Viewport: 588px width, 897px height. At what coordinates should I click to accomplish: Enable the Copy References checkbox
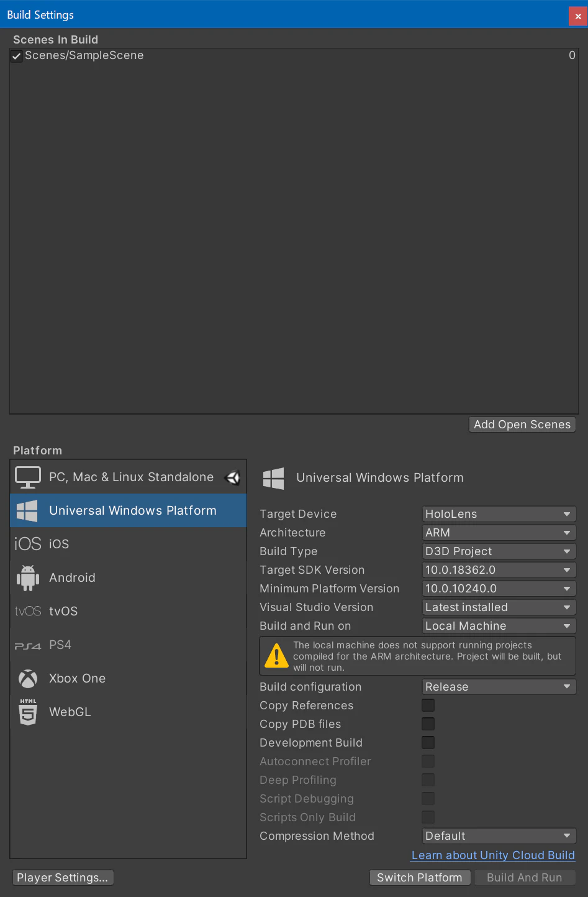pos(428,706)
